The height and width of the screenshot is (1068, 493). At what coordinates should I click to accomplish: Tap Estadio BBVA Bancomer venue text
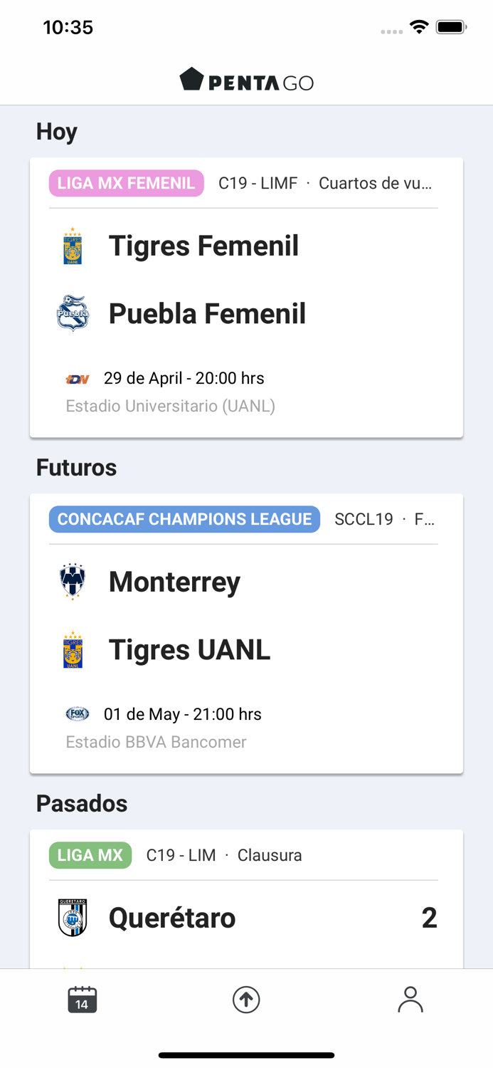click(x=156, y=742)
